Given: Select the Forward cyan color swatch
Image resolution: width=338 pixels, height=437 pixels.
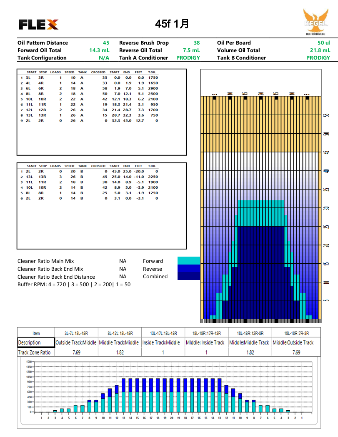Looking at the screenshot, I should (x=188, y=261).
